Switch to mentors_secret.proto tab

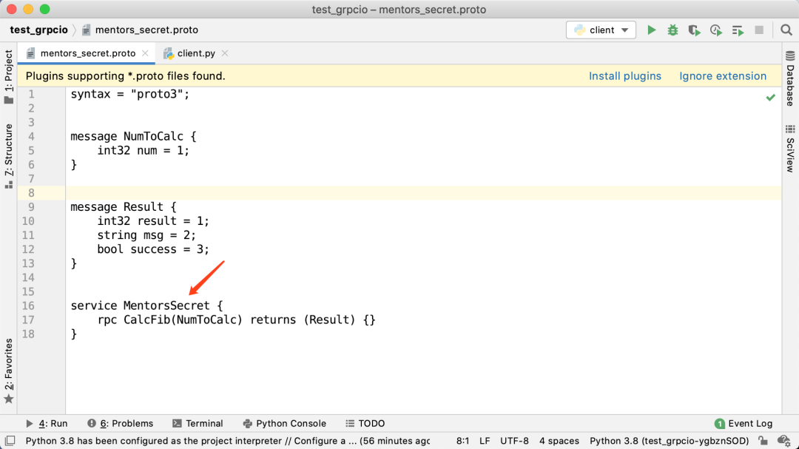pos(87,53)
